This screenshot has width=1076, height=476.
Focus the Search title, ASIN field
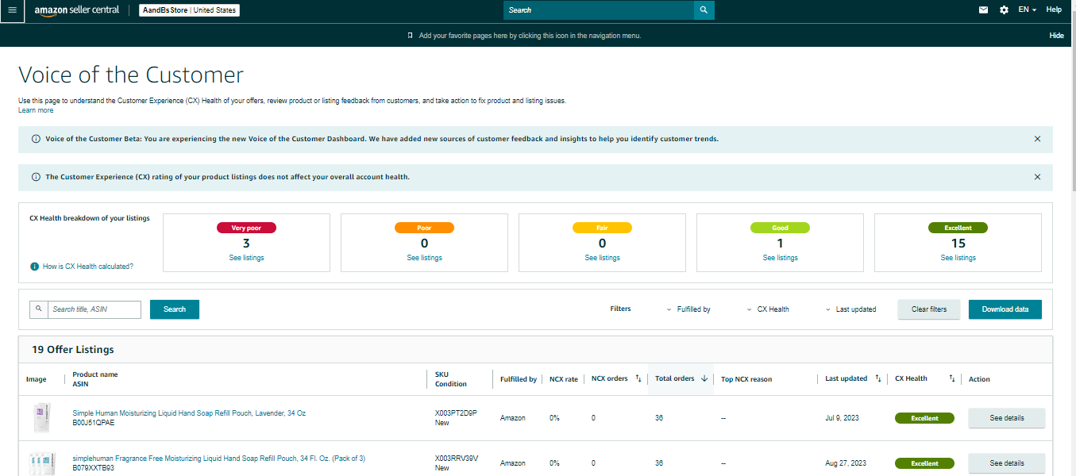[x=94, y=309]
